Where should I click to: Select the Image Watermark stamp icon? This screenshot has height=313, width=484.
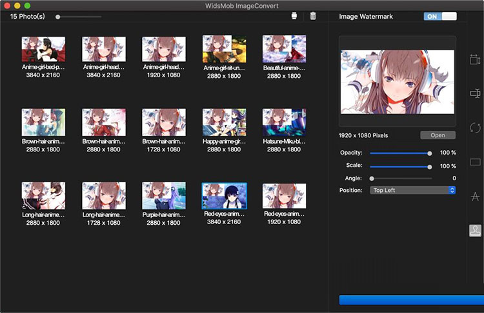475,231
